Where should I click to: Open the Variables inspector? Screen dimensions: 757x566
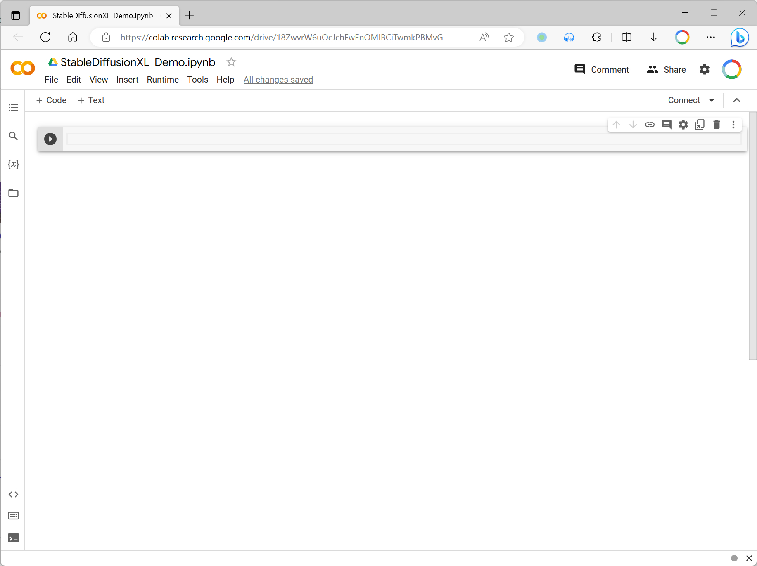click(13, 164)
